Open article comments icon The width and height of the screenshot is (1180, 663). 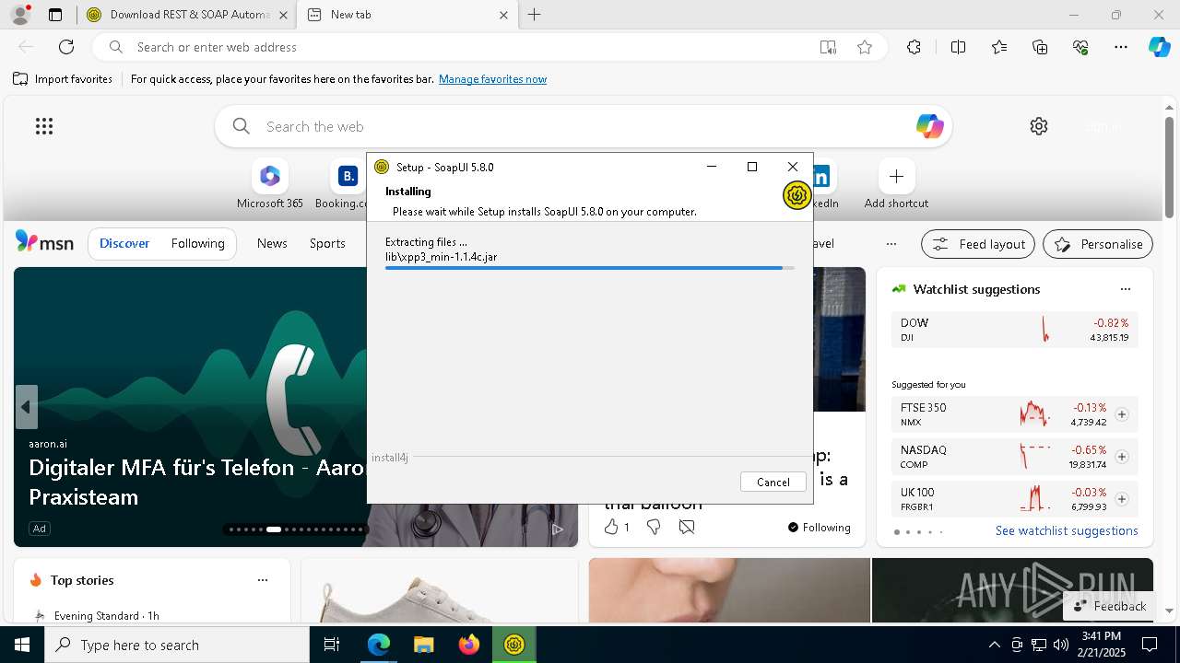[687, 527]
